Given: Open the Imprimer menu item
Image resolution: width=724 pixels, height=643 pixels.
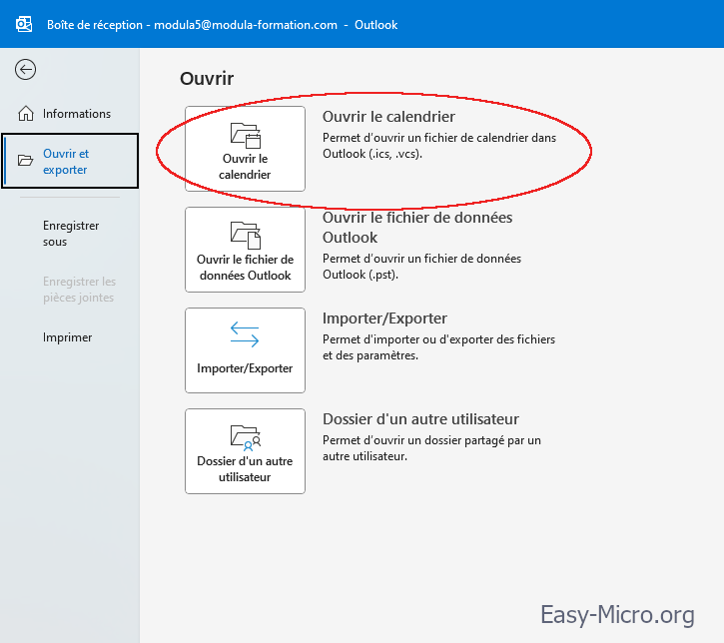Looking at the screenshot, I should [68, 337].
